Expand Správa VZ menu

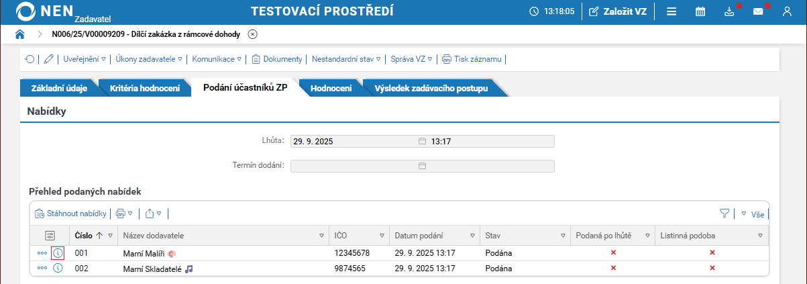[x=412, y=59]
